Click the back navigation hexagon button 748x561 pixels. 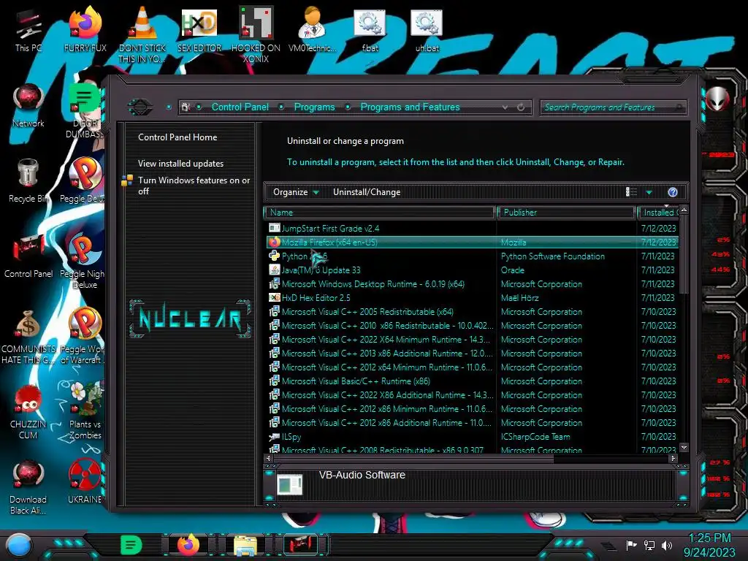140,107
